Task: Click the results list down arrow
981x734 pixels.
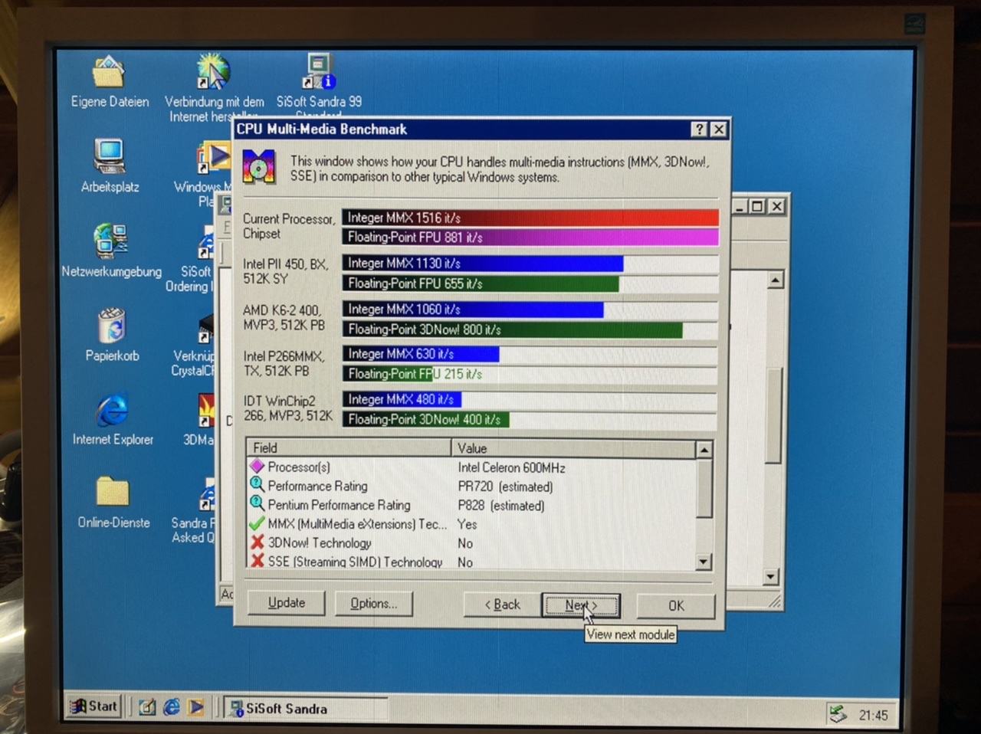Action: [704, 562]
